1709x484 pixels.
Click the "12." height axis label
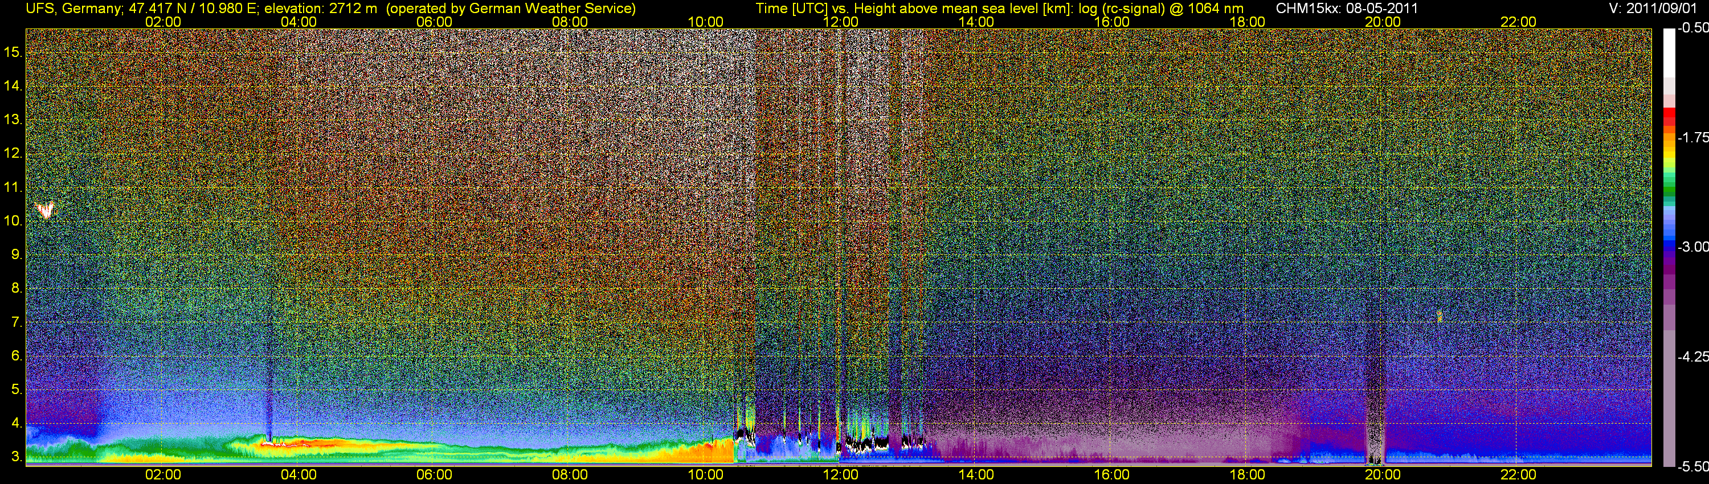(x=13, y=153)
